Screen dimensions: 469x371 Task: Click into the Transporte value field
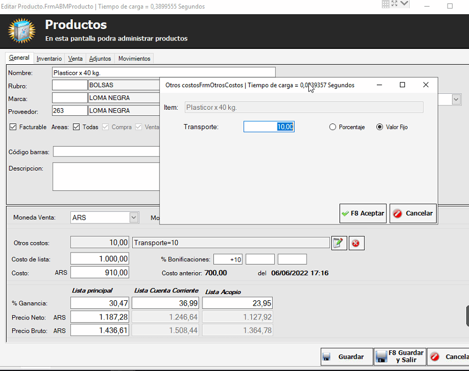coord(269,127)
